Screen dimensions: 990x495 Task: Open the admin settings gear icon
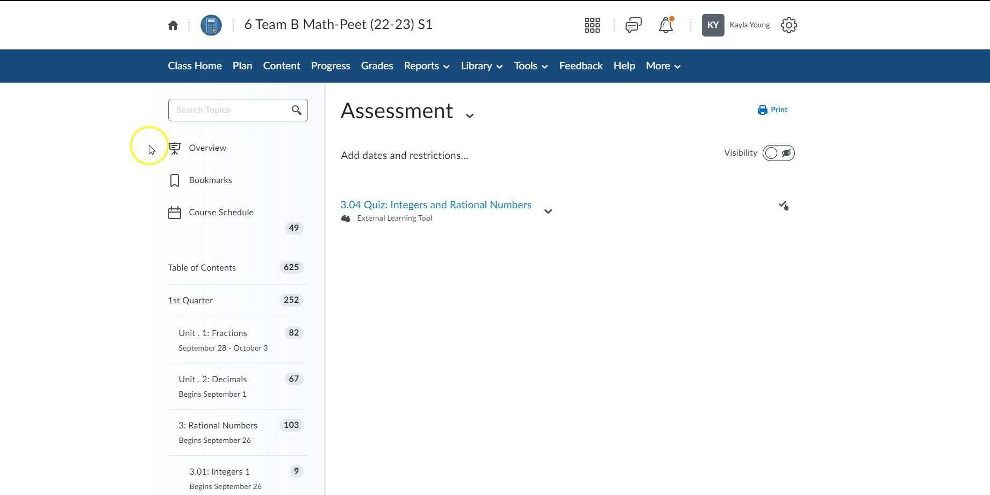point(788,25)
